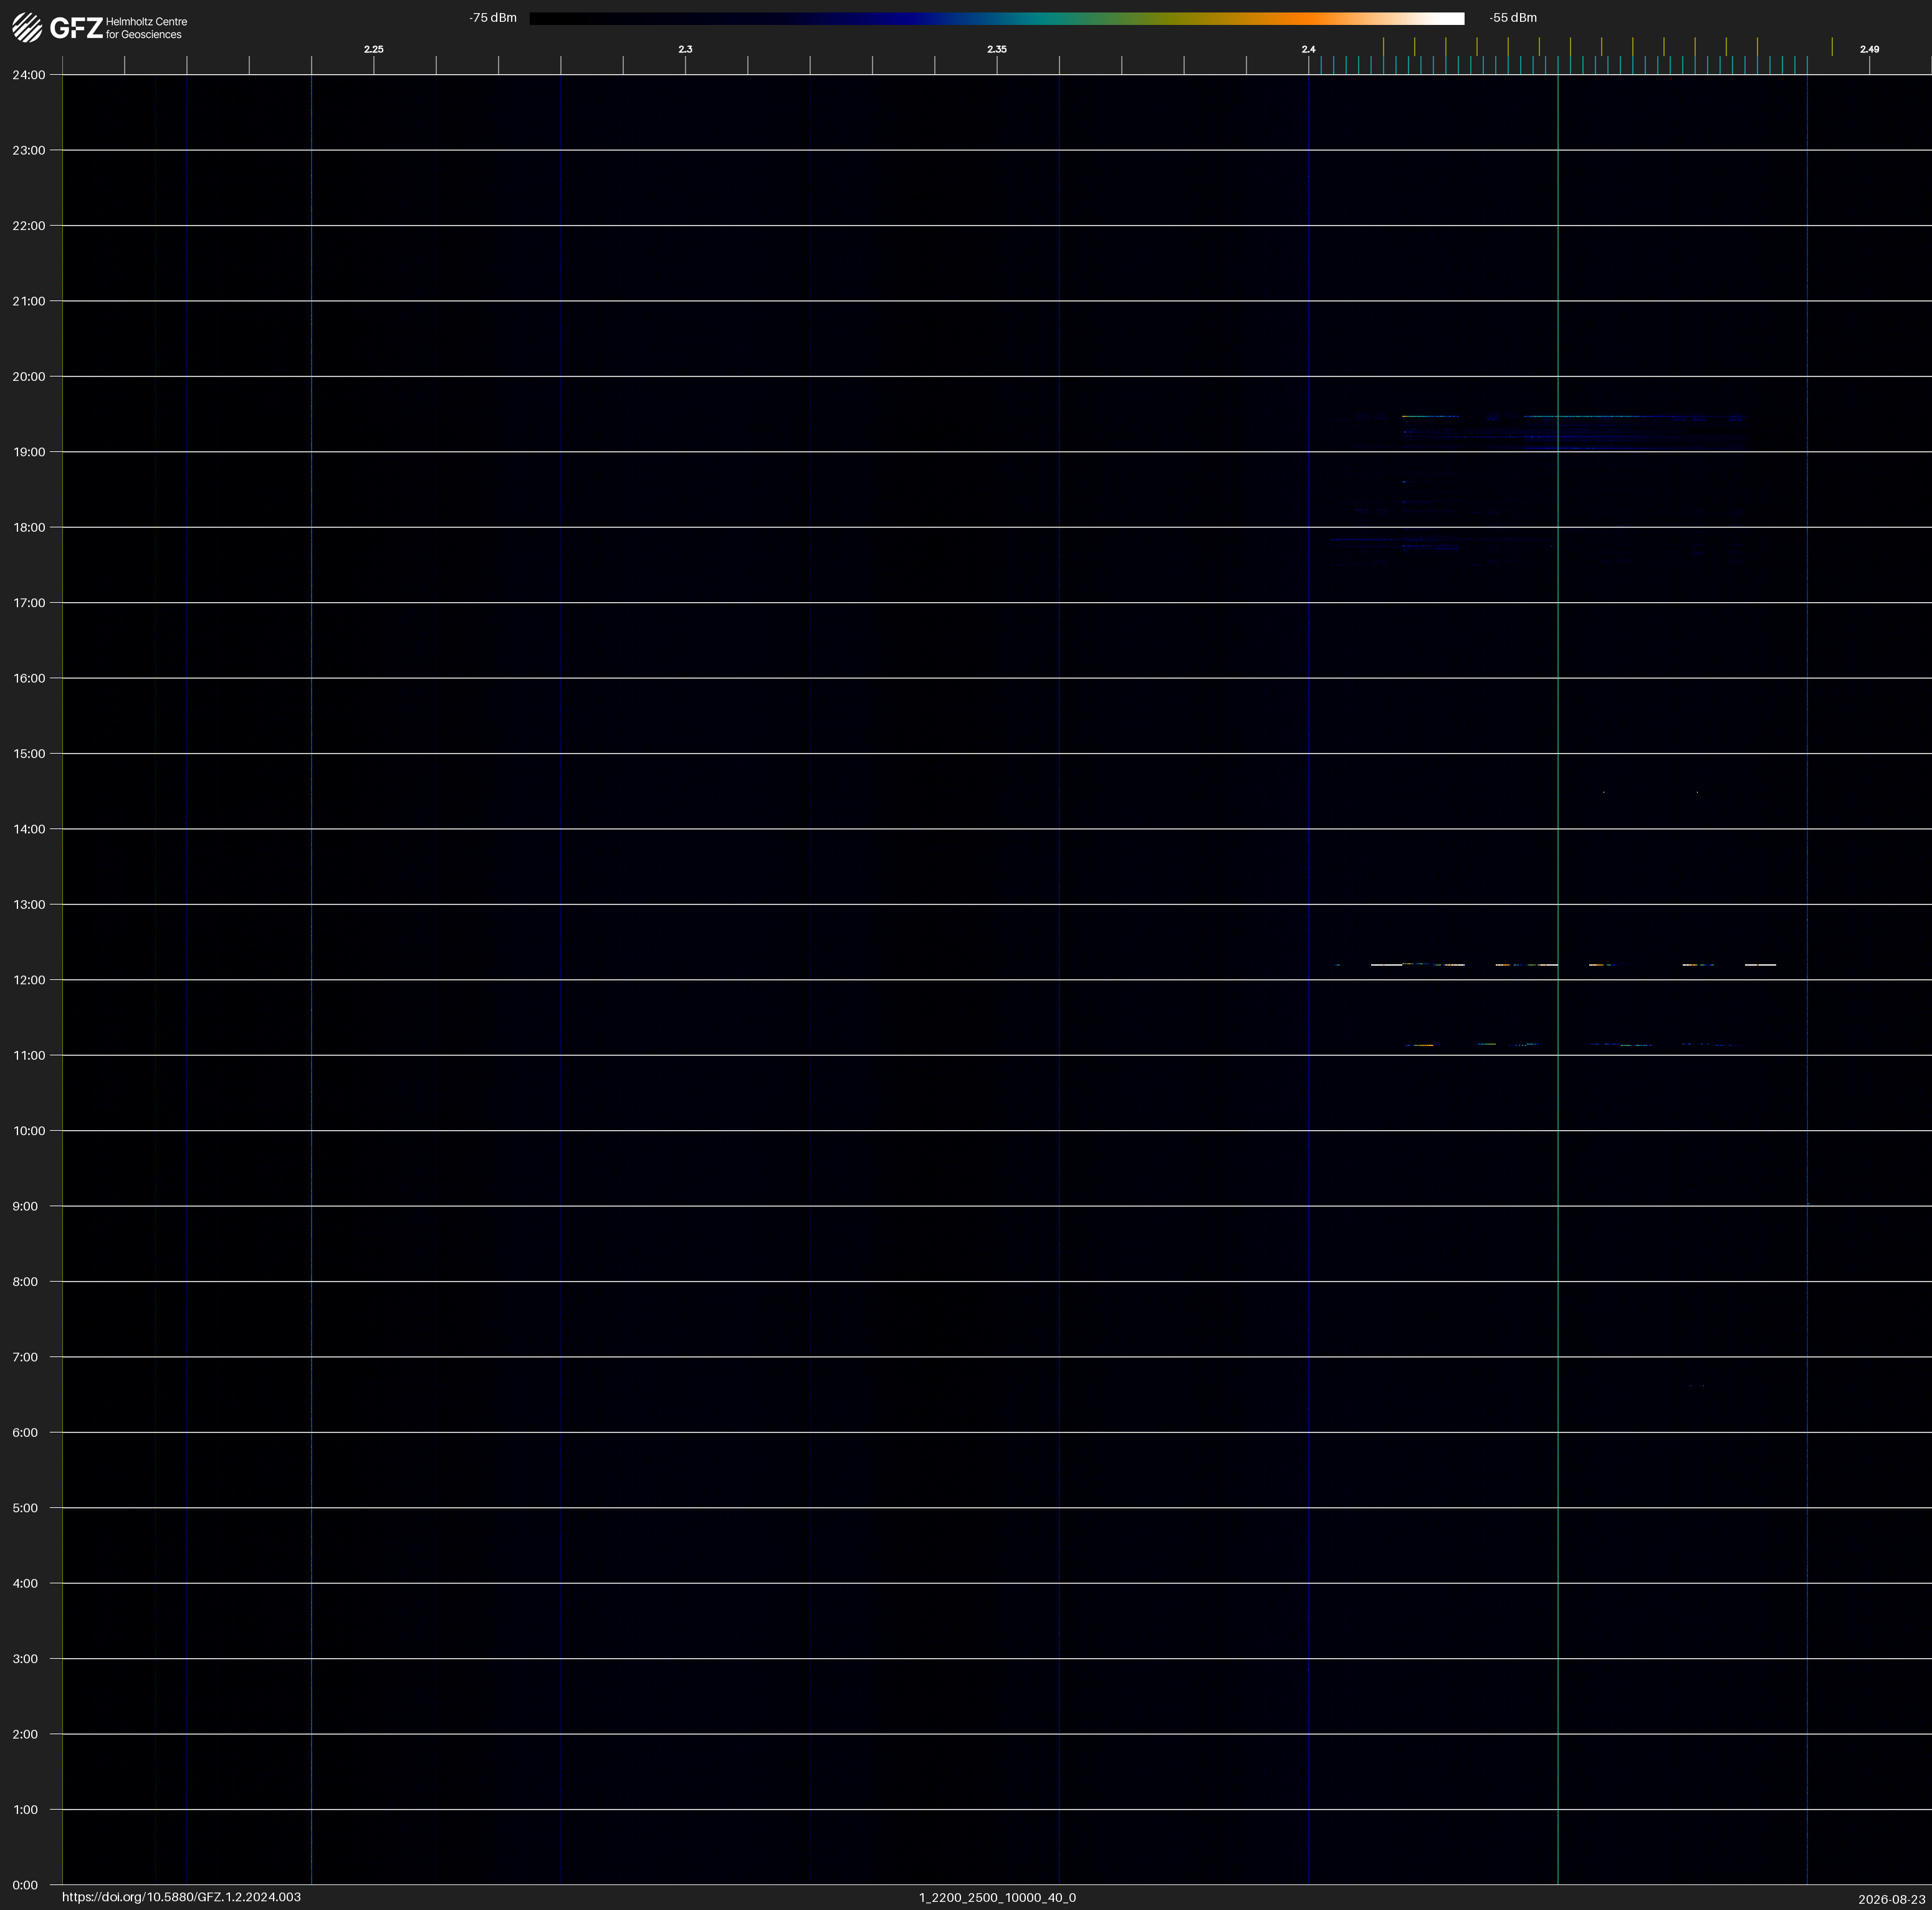This screenshot has width=1932, height=1910.
Task: Click the 2.4 frequency axis label
Action: (x=1308, y=49)
